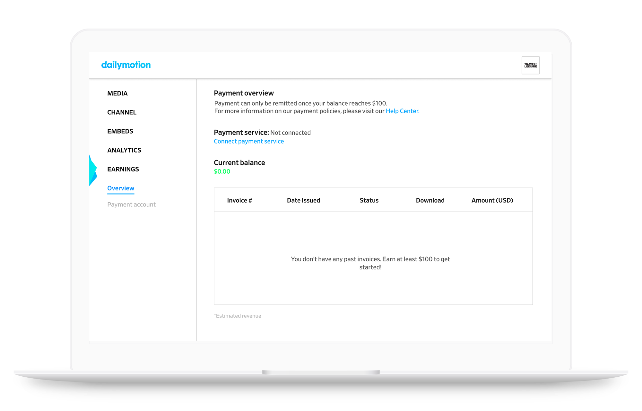The height and width of the screenshot is (411, 642).
Task: Click the Invoice # column header
Action: click(239, 200)
